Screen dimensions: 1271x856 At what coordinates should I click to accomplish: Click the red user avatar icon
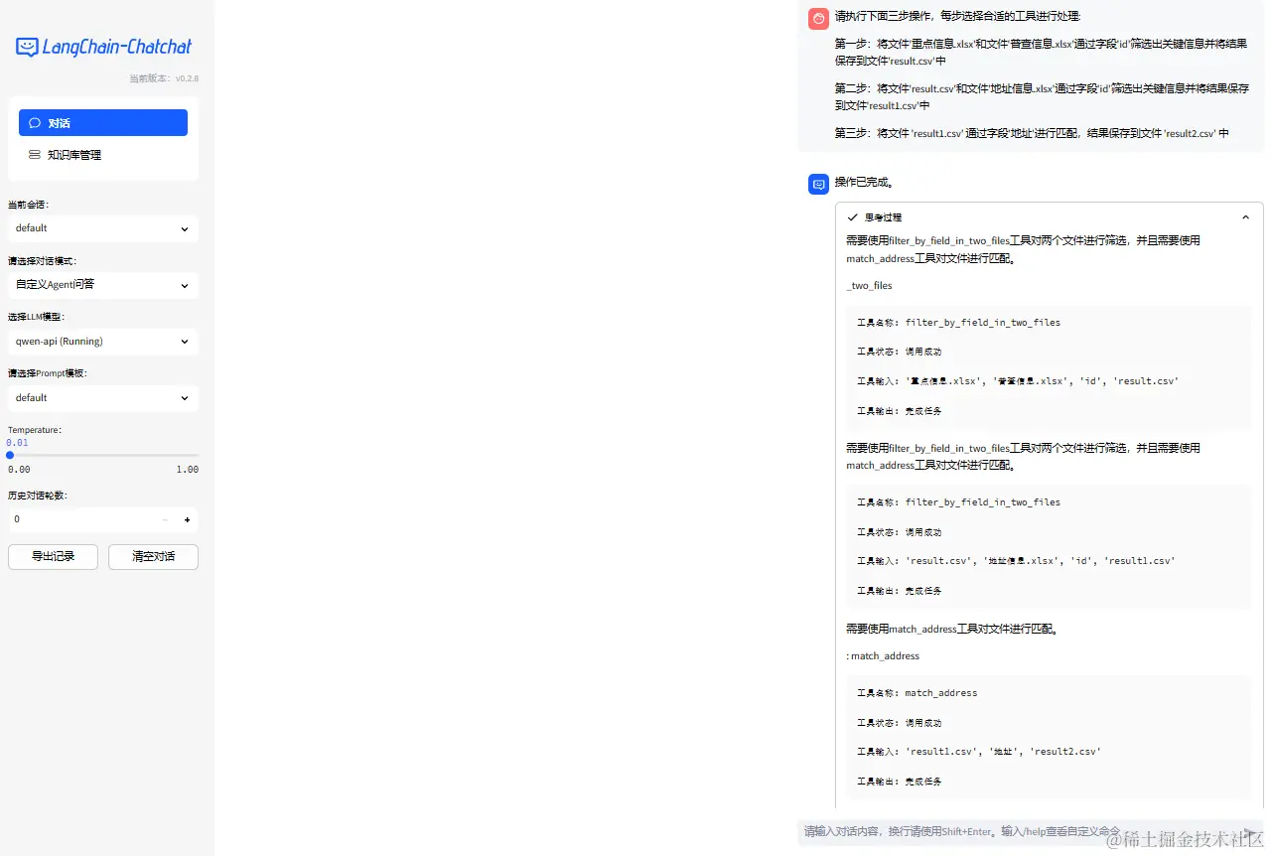click(818, 18)
